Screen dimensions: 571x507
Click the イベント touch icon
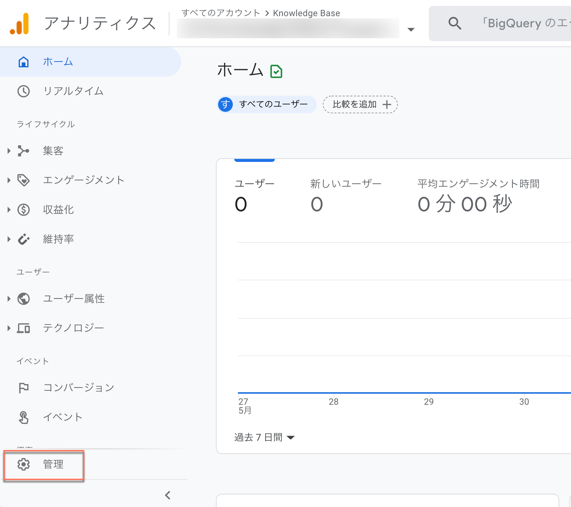point(24,417)
